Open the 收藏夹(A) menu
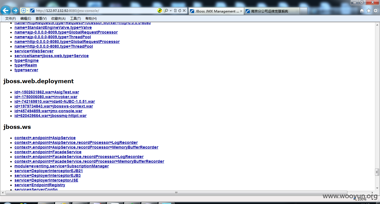Screen dimensions: 380x204 [x=58, y=18]
